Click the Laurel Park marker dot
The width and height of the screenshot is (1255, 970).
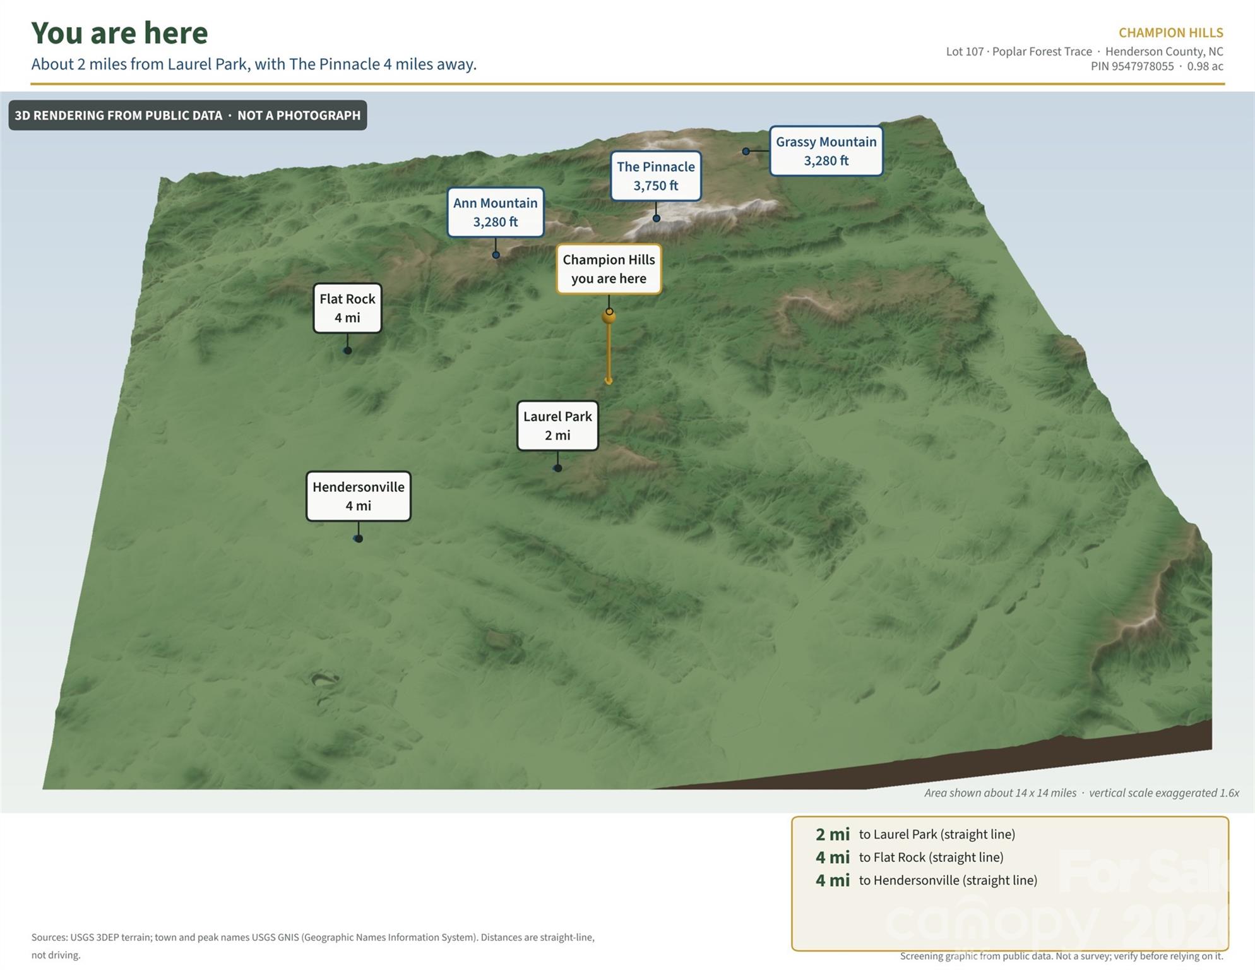[x=557, y=469]
